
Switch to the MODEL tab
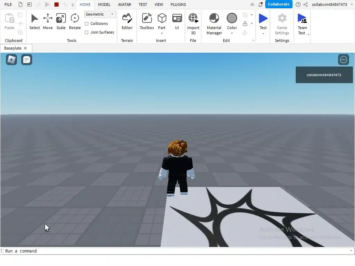104,4
